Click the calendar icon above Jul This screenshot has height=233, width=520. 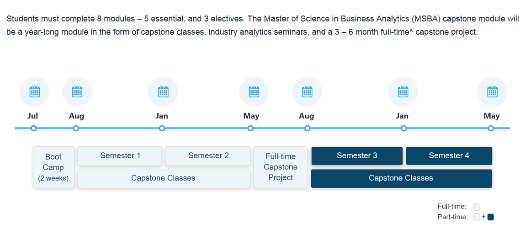34,92
